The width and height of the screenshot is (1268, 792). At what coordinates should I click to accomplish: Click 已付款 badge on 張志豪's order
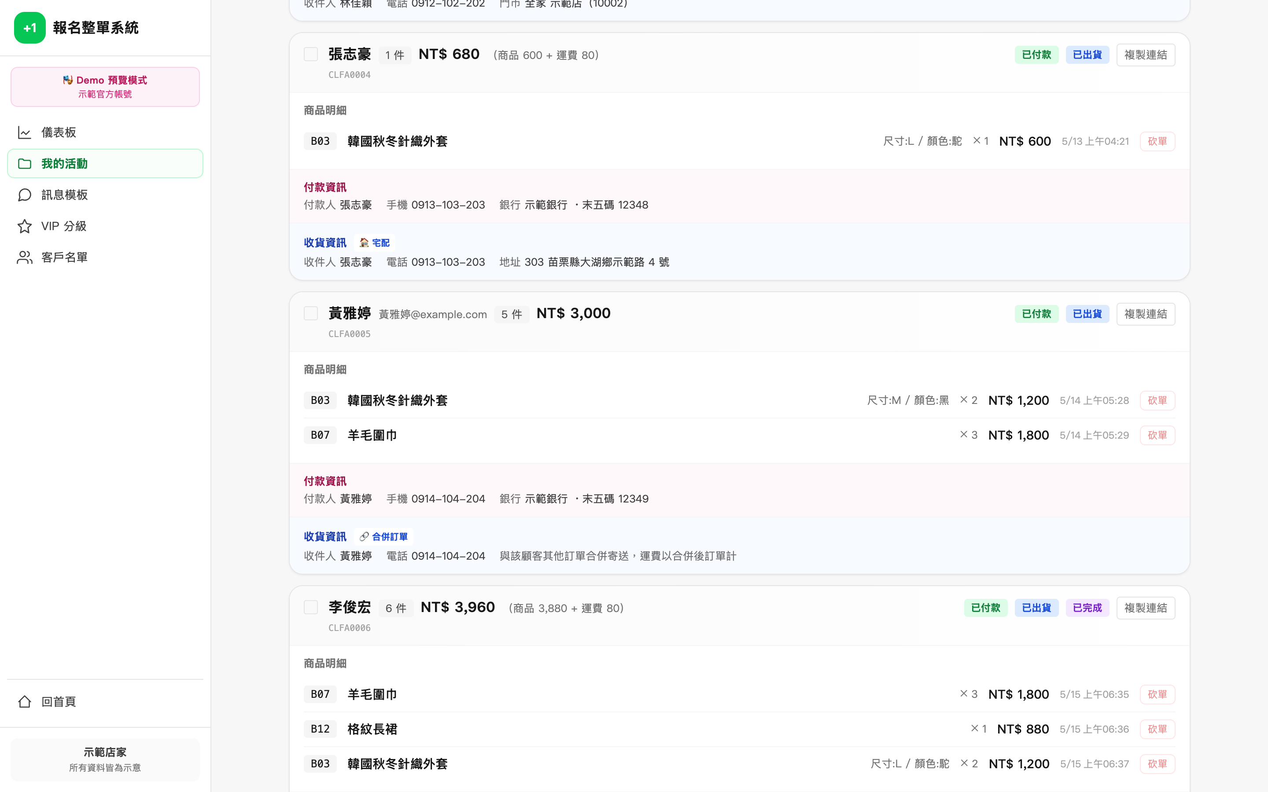pyautogui.click(x=1036, y=55)
